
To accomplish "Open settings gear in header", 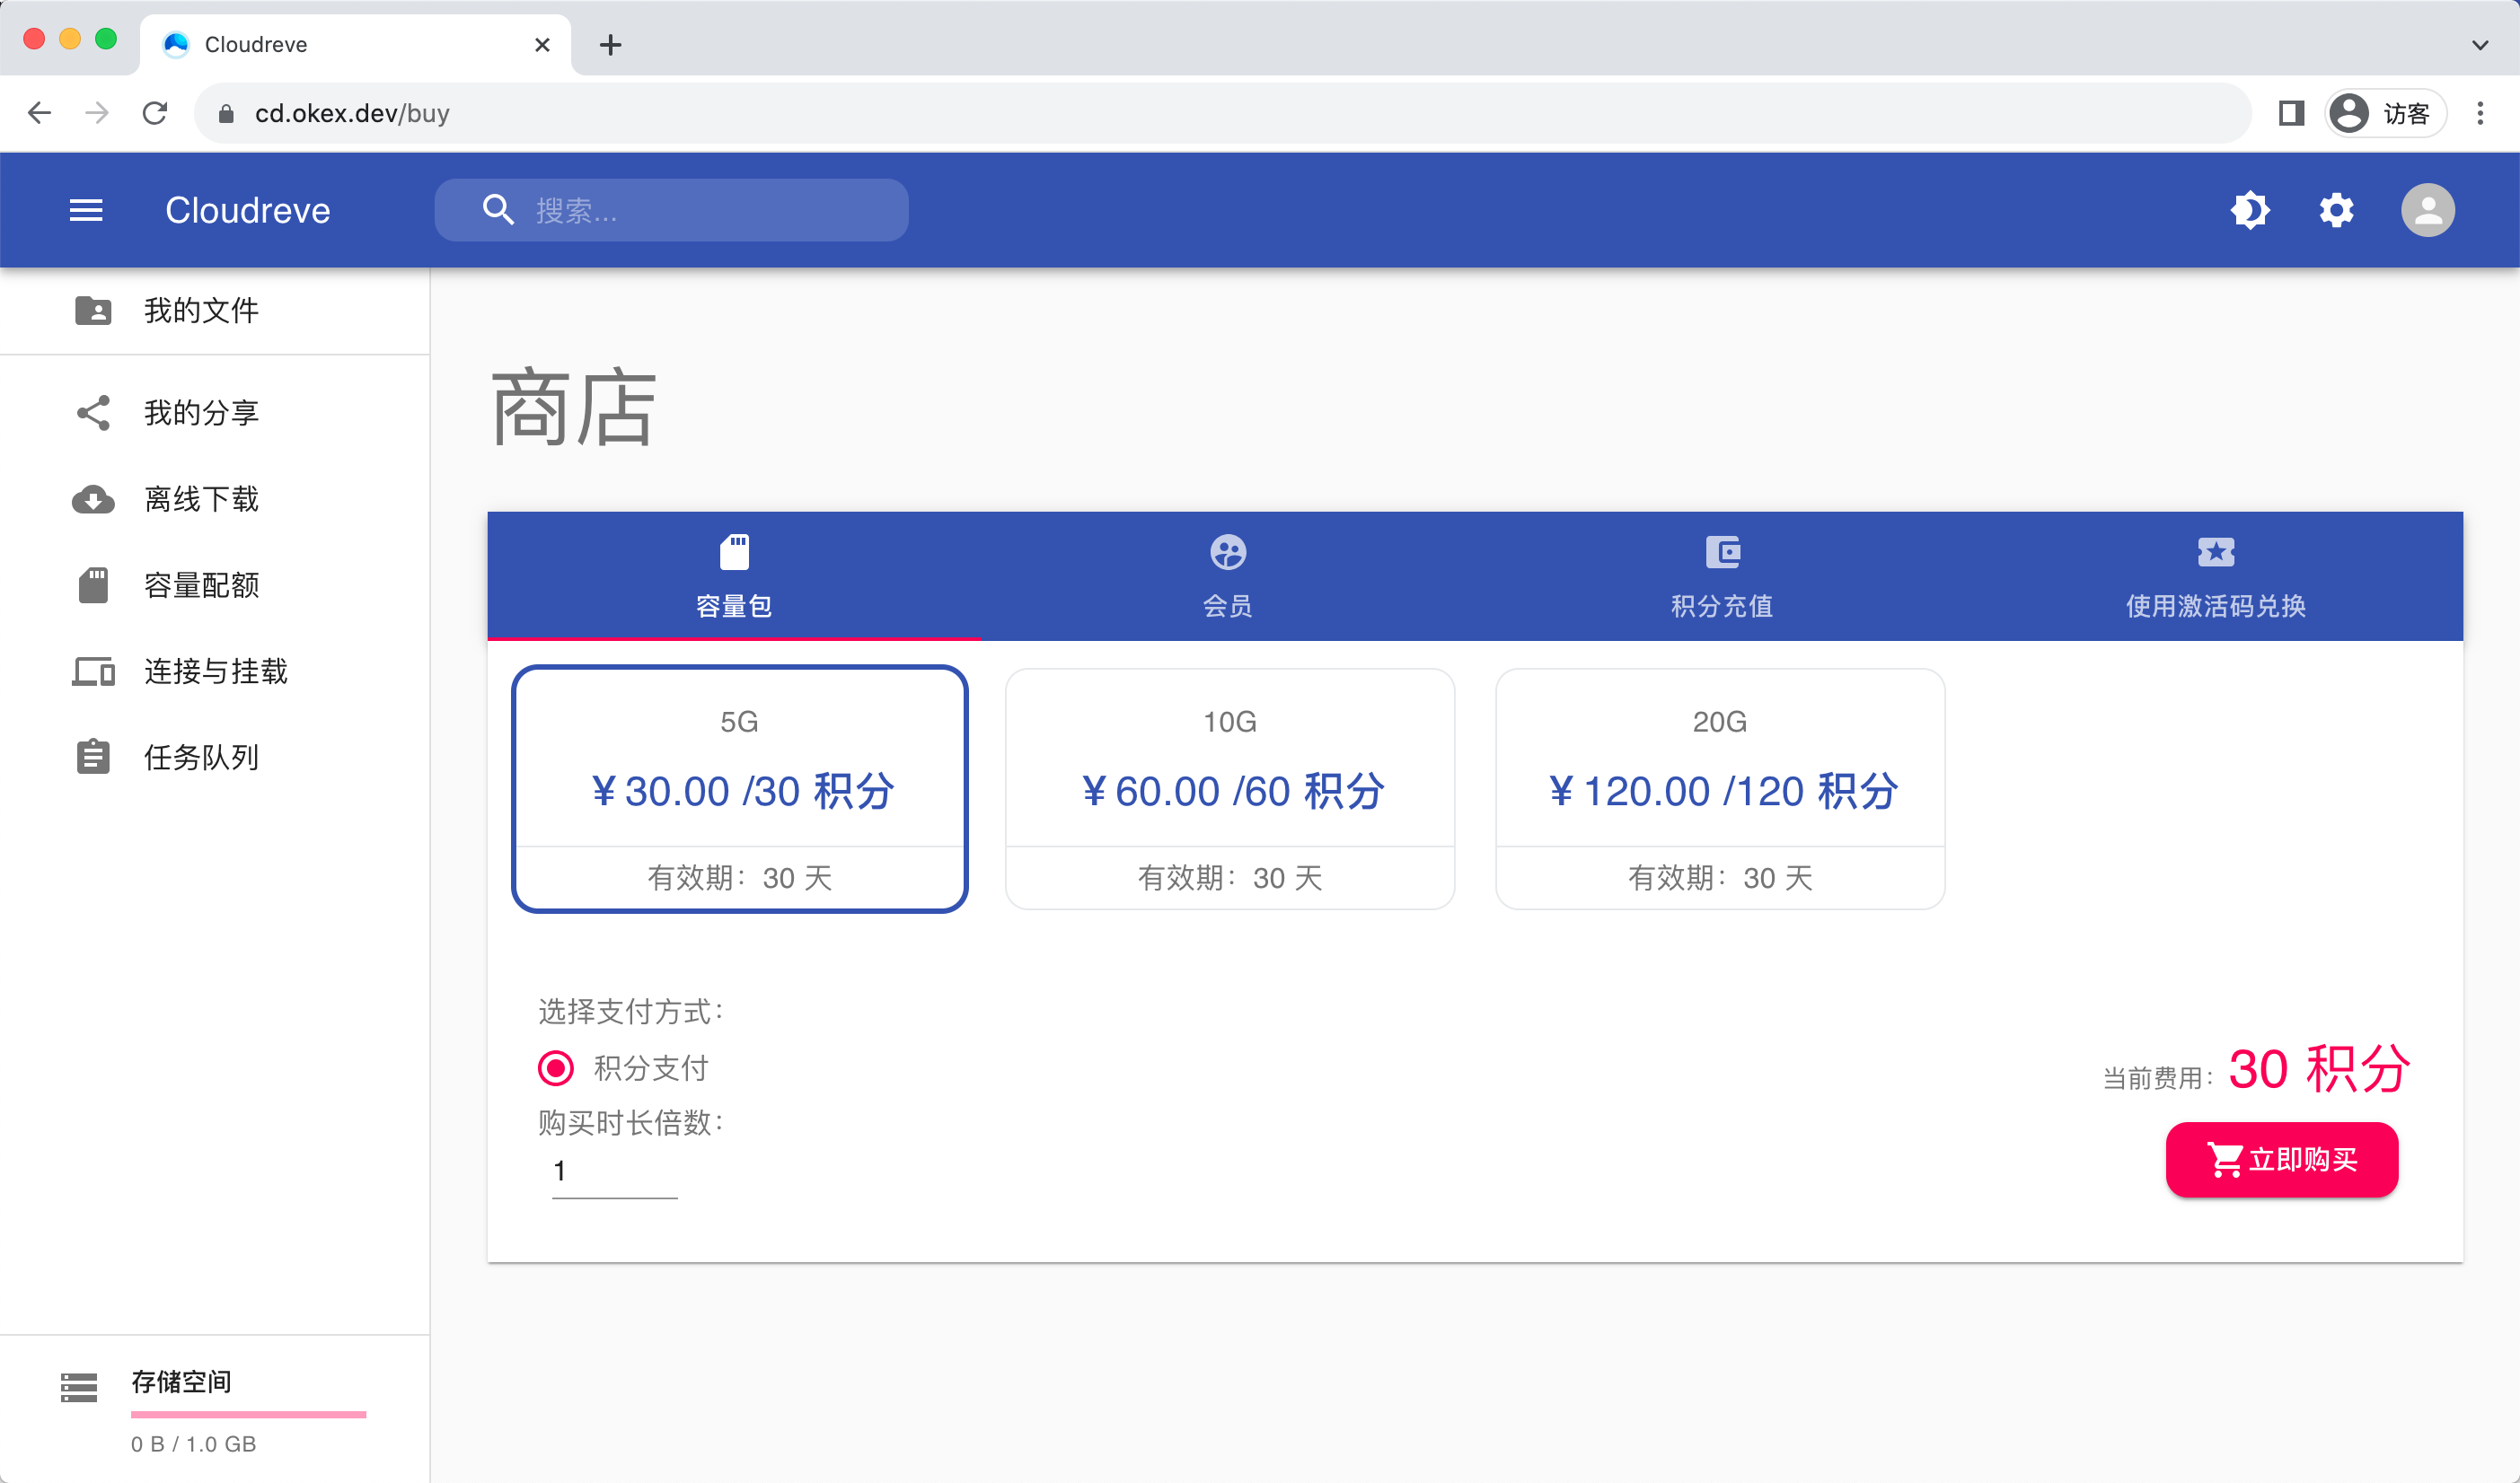I will tap(2336, 210).
